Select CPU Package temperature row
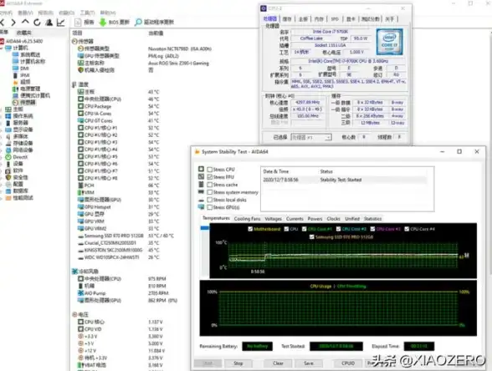492x371 pixels. [x=118, y=107]
